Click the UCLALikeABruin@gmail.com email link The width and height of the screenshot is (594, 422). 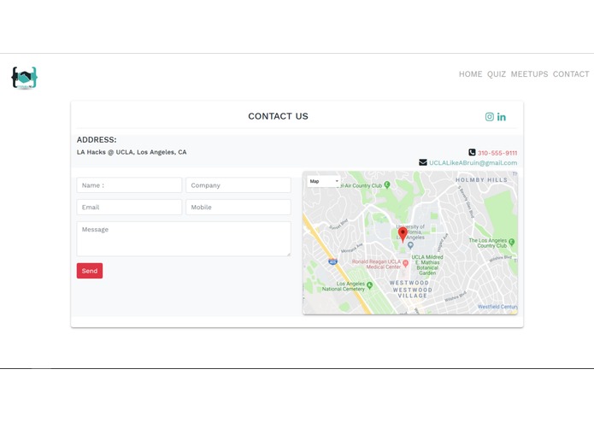click(473, 163)
